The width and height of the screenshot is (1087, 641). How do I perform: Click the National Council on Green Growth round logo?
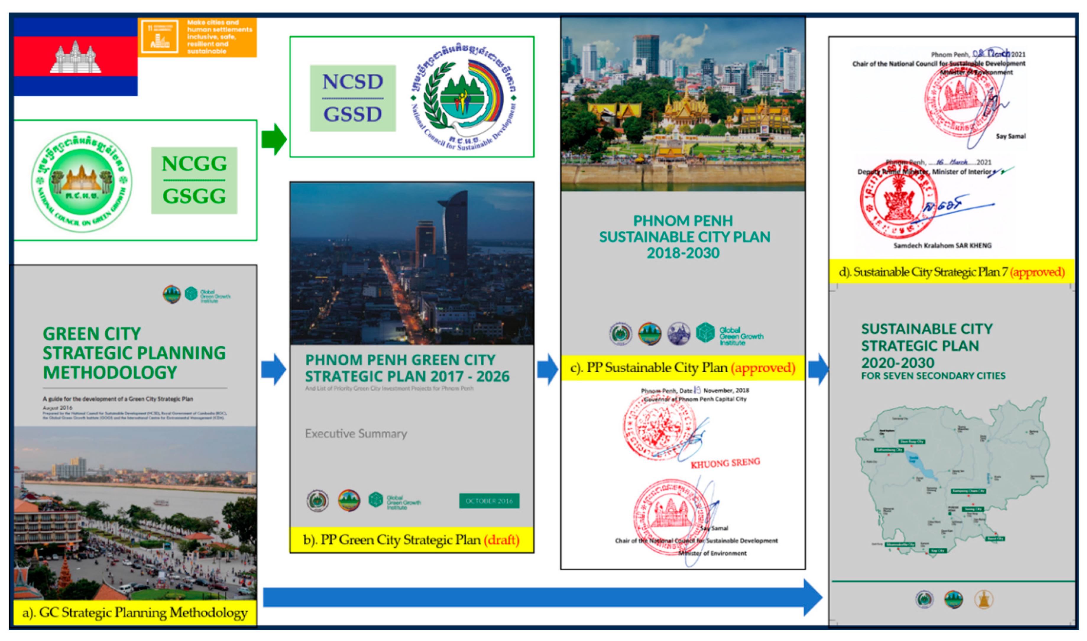(82, 182)
